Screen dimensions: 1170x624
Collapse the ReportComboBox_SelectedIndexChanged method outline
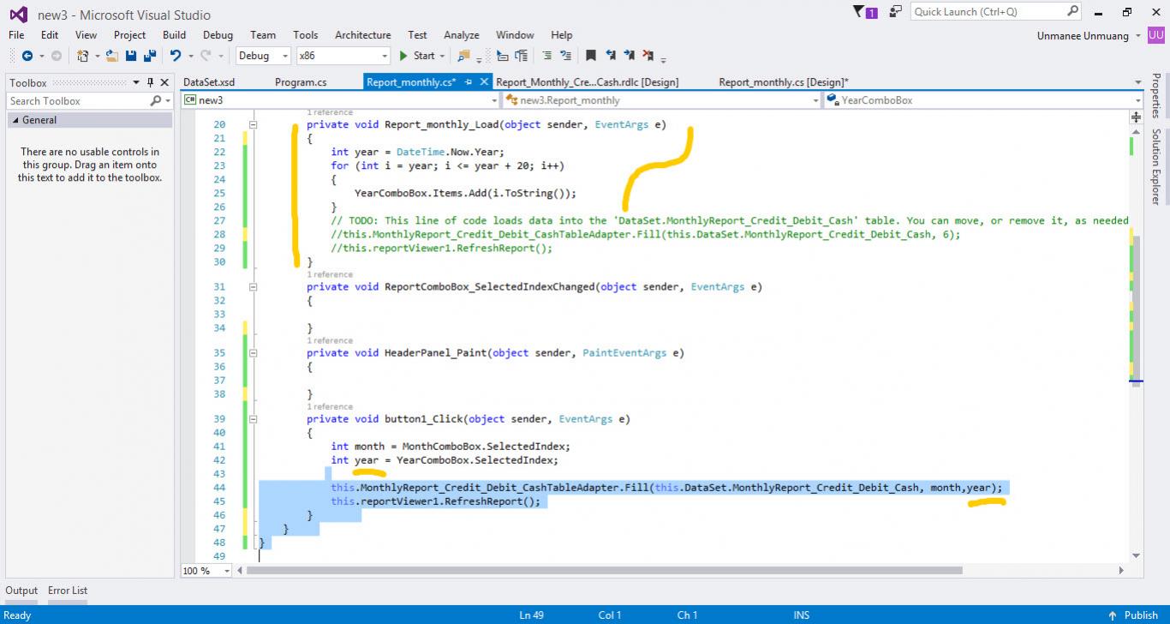coord(253,286)
